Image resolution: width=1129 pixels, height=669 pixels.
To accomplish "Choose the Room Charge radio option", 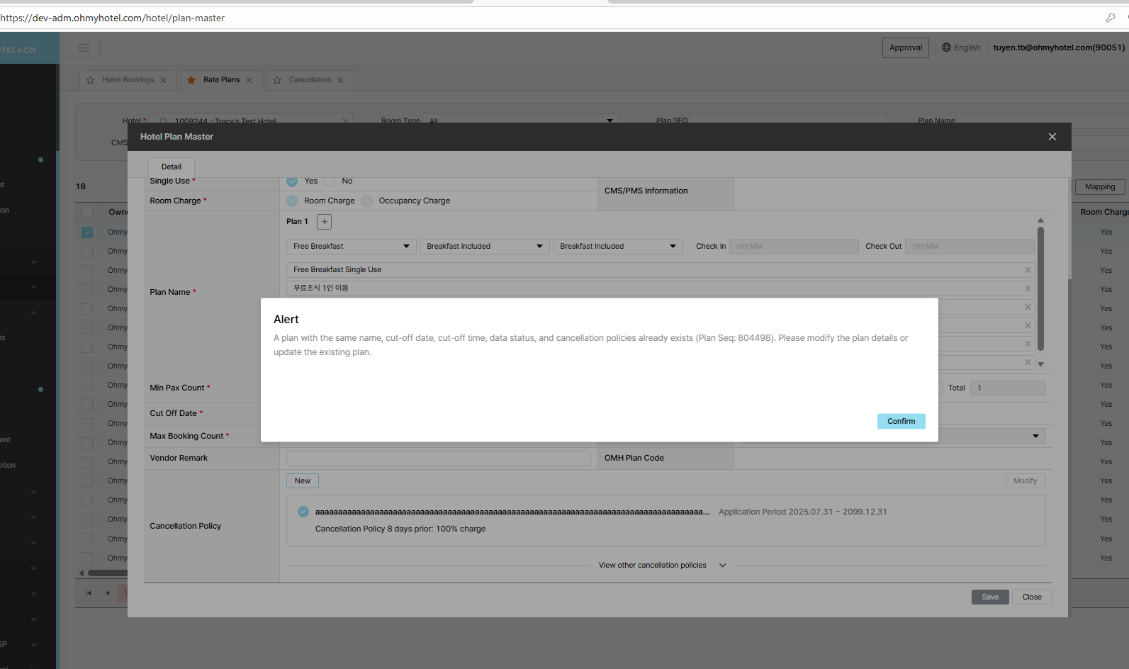I will point(292,201).
